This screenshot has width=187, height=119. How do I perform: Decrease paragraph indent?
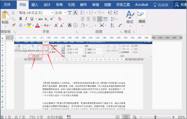(110, 13)
